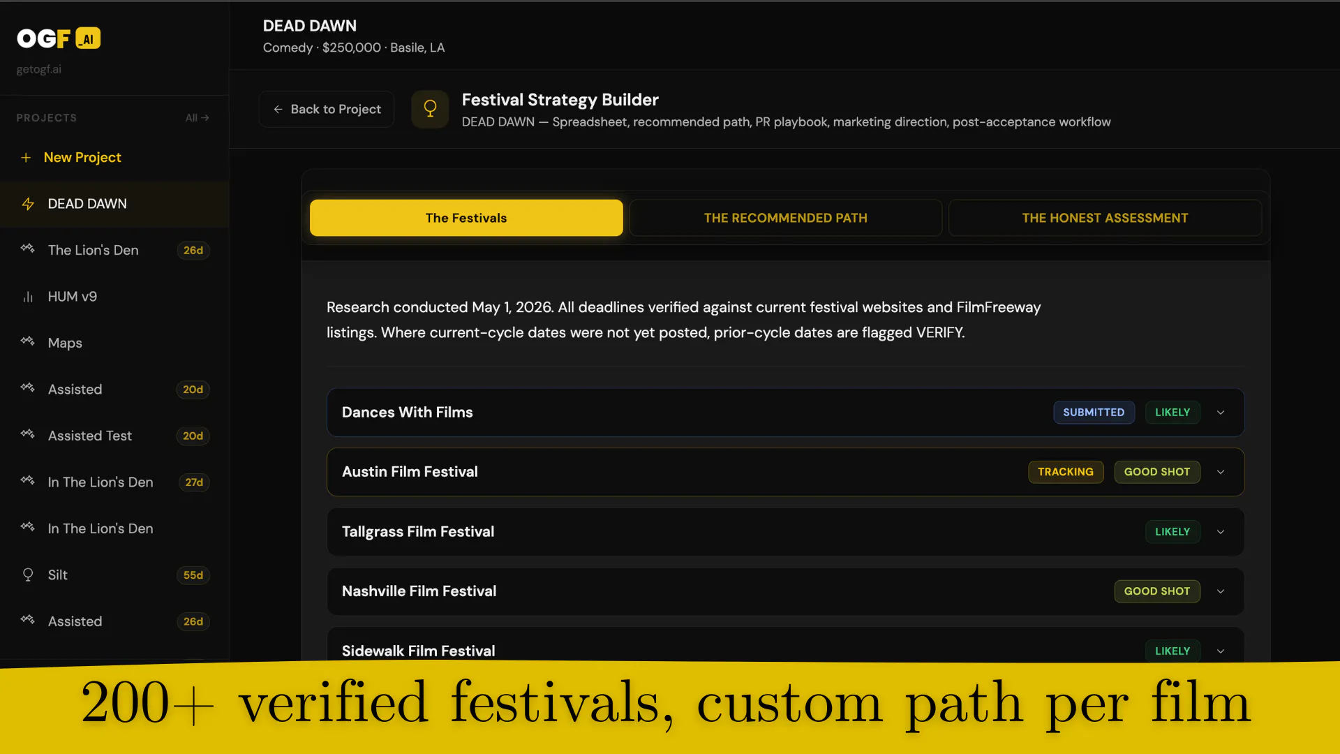
Task: Open the HUM v9 project
Action: [x=114, y=297]
